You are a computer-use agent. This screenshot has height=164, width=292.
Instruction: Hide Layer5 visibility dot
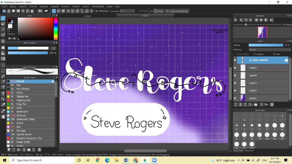click(x=235, y=68)
